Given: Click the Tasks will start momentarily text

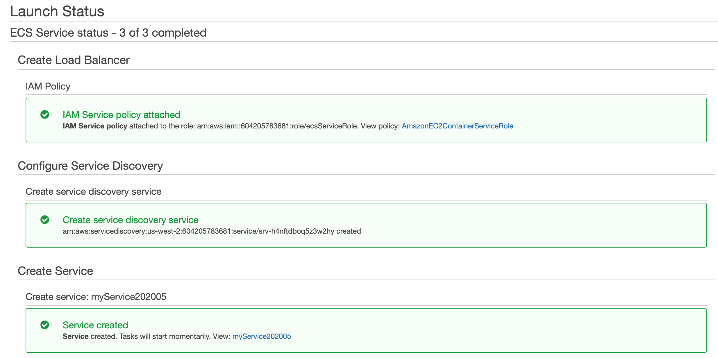Looking at the screenshot, I should pos(165,336).
